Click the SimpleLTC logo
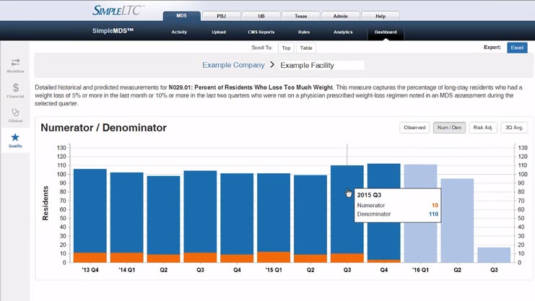 click(x=119, y=10)
